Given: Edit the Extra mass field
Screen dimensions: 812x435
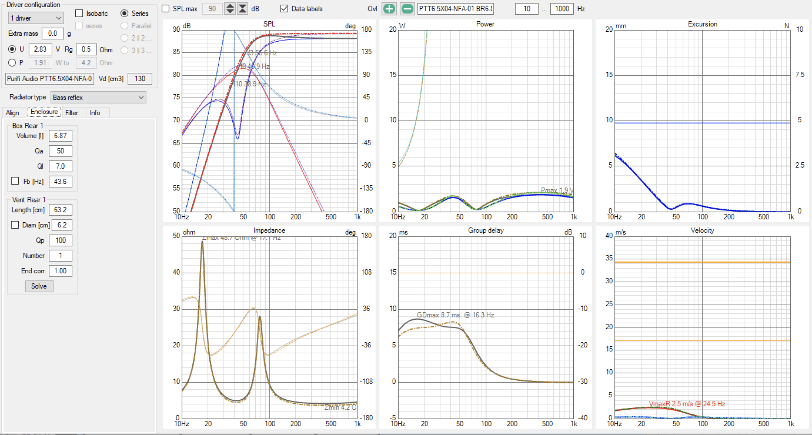Looking at the screenshot, I should 53,34.
